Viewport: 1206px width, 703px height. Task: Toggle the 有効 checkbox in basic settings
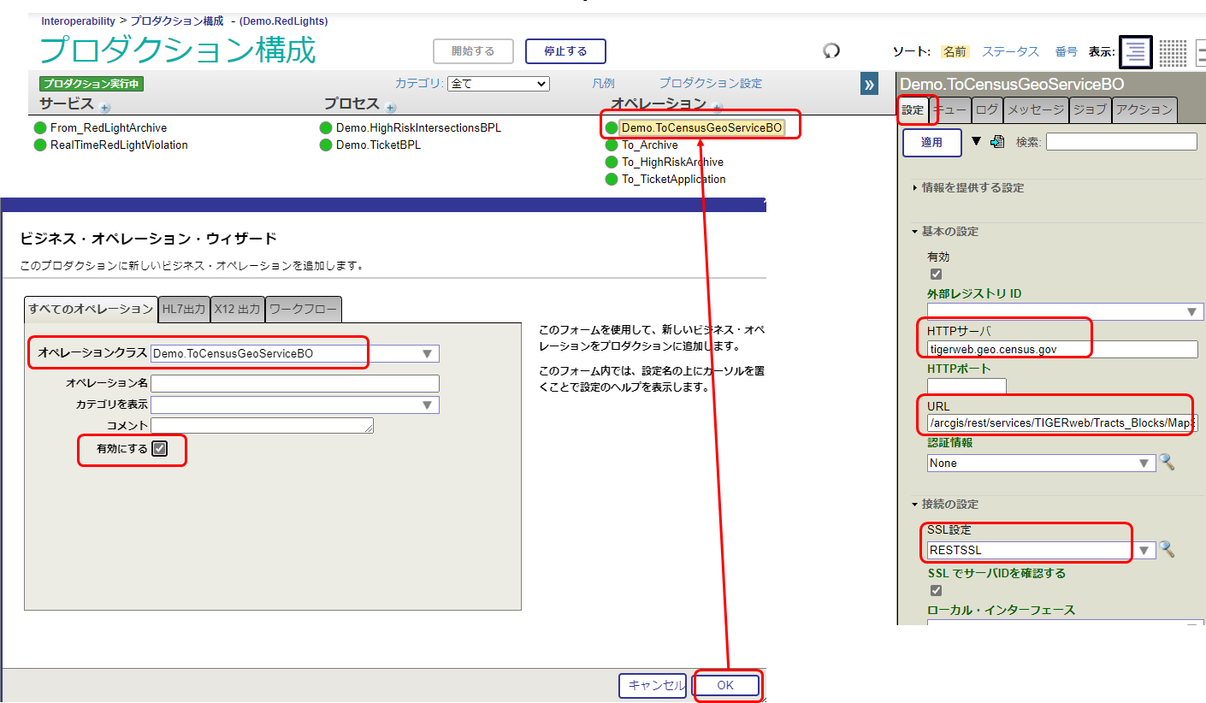[936, 275]
